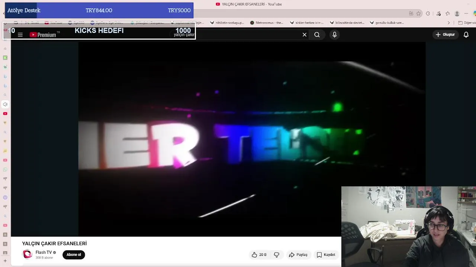Add new tab with plus in sidebar
The height and width of the screenshot is (267, 476).
5,261
